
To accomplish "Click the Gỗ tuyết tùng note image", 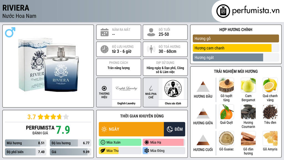I will (x=226, y=85).
